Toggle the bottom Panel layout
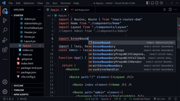The width and height of the screenshot is (180, 101). (152, 3)
